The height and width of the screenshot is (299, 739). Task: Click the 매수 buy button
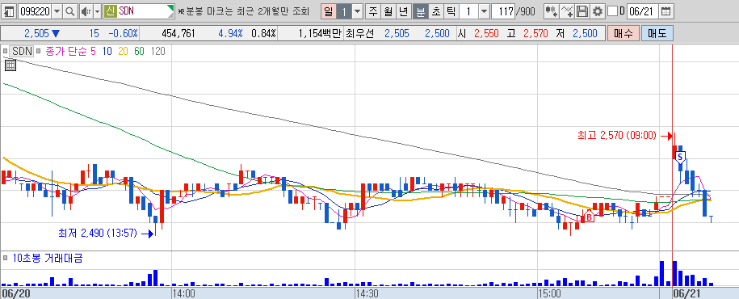pyautogui.click(x=624, y=33)
